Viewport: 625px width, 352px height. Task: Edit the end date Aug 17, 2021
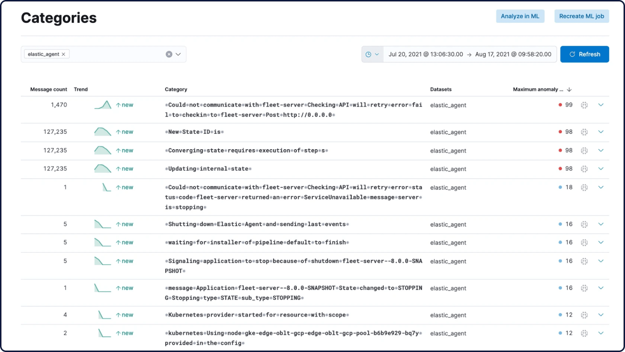[x=512, y=54]
